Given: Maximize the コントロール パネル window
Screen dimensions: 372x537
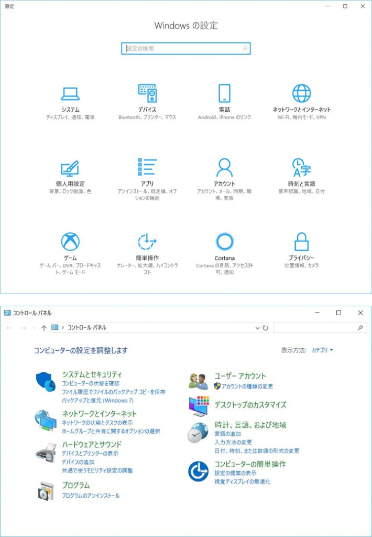Looking at the screenshot, I should point(338,313).
